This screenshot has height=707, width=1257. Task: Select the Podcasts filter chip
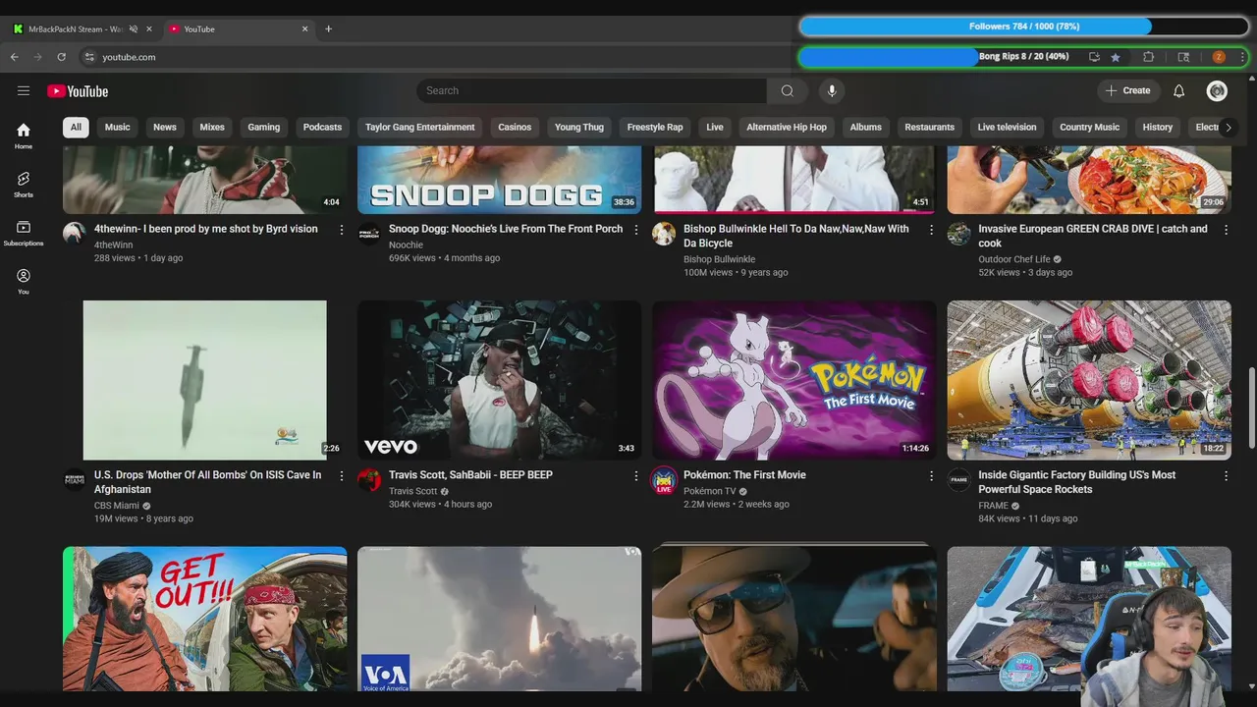[x=322, y=127]
